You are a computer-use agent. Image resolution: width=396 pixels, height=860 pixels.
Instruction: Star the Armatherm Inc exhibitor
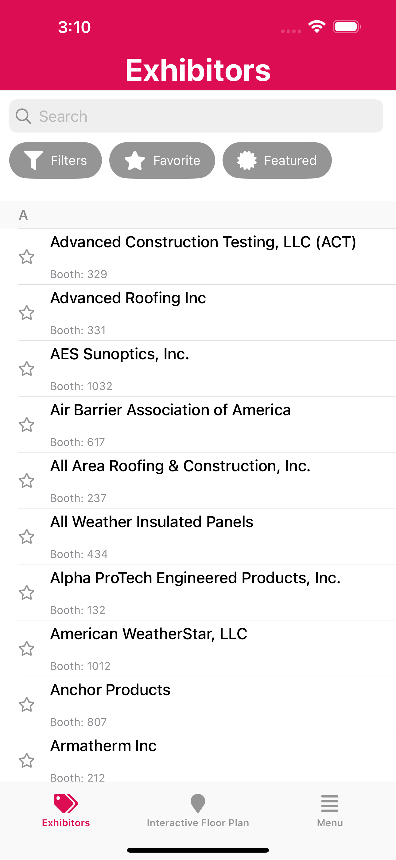click(27, 761)
